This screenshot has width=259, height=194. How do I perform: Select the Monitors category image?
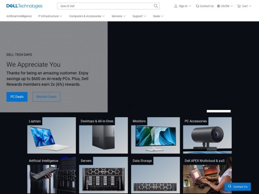pyautogui.click(x=155, y=138)
